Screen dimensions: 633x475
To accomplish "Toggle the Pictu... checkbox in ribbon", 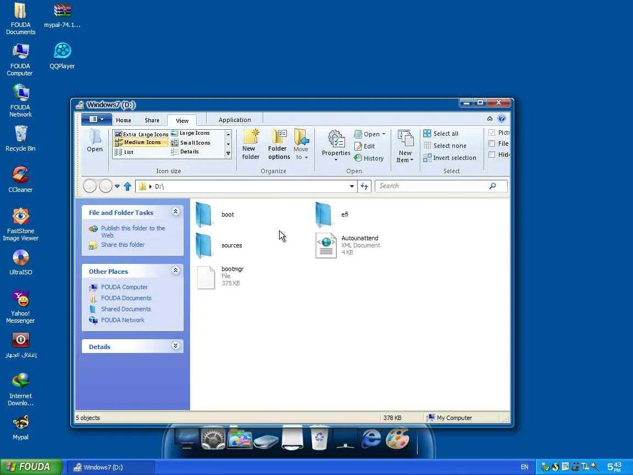I will point(492,132).
